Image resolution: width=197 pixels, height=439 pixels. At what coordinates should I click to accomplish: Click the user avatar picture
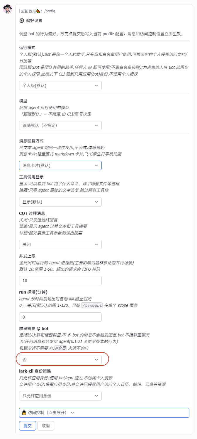[x=8, y=9]
